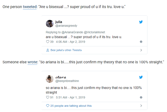Open info icon on clara's tweet

141,97
